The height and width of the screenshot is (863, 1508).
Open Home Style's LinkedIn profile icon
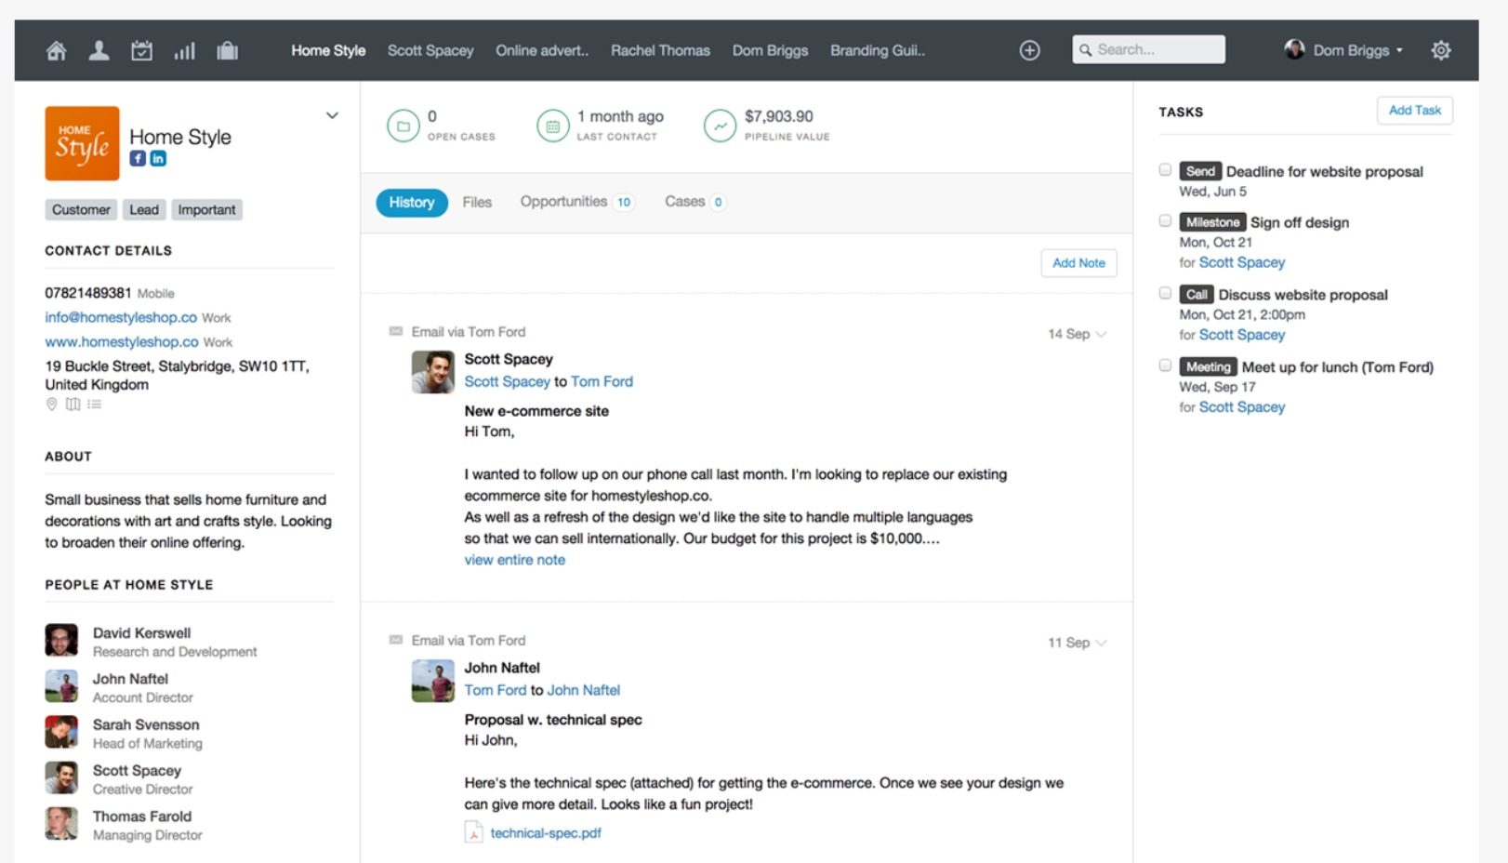pyautogui.click(x=158, y=159)
